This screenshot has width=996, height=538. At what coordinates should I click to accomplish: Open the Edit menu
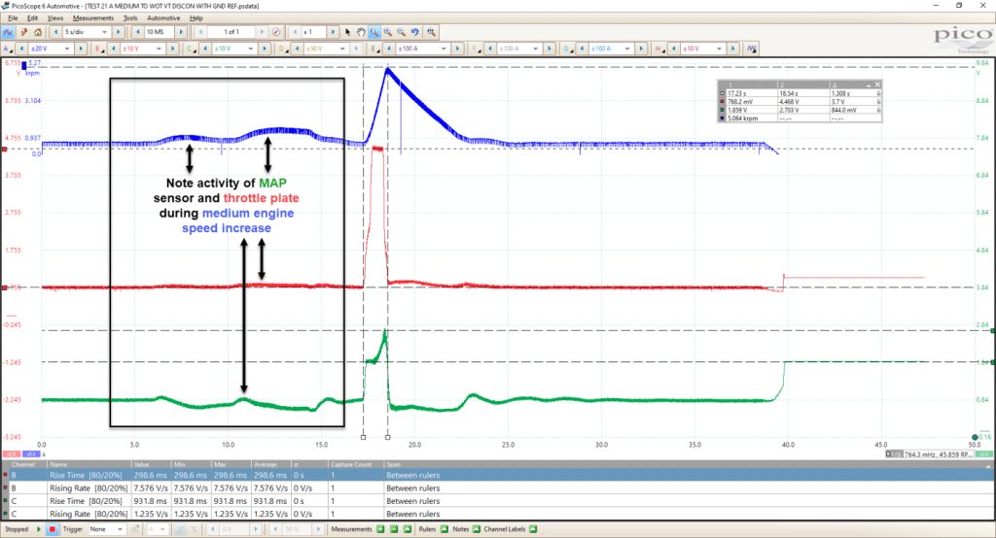tap(32, 17)
